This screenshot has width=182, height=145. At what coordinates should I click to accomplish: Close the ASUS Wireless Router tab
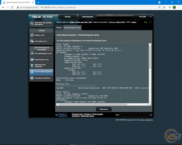(33, 2)
